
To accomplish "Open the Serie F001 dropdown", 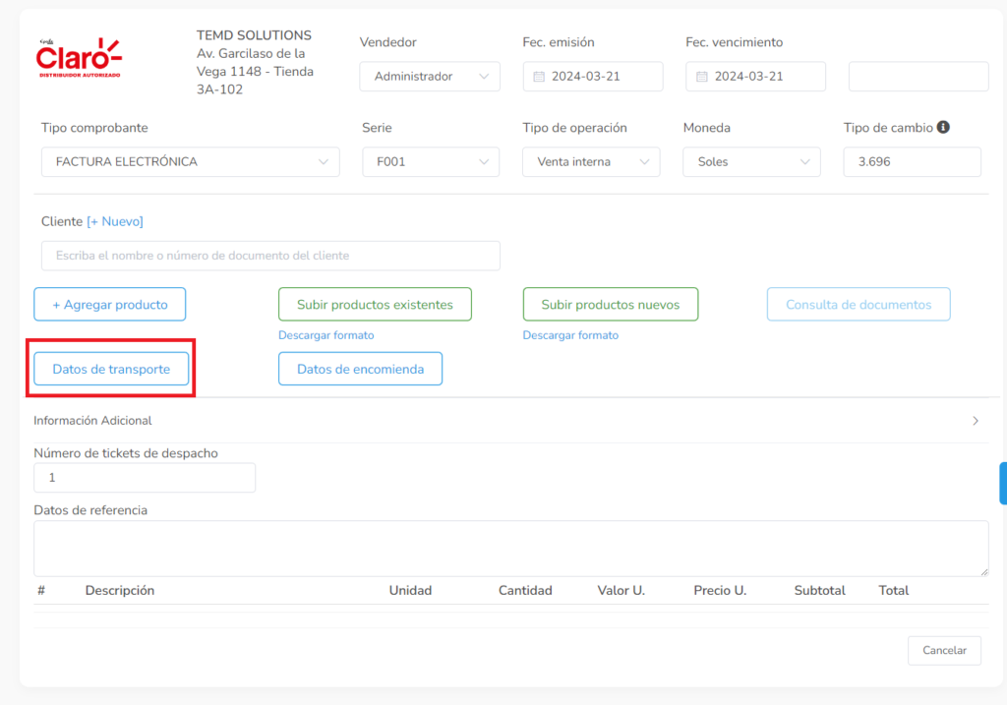I will [x=431, y=162].
